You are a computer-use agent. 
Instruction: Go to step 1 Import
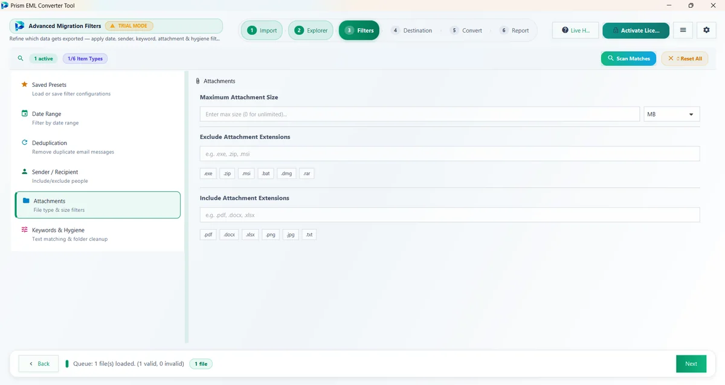[x=262, y=30]
